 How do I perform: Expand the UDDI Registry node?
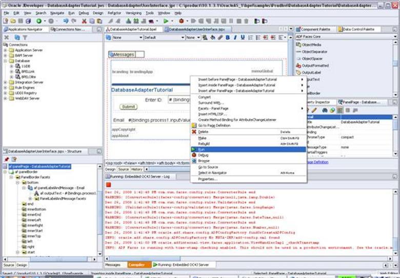click(5, 93)
